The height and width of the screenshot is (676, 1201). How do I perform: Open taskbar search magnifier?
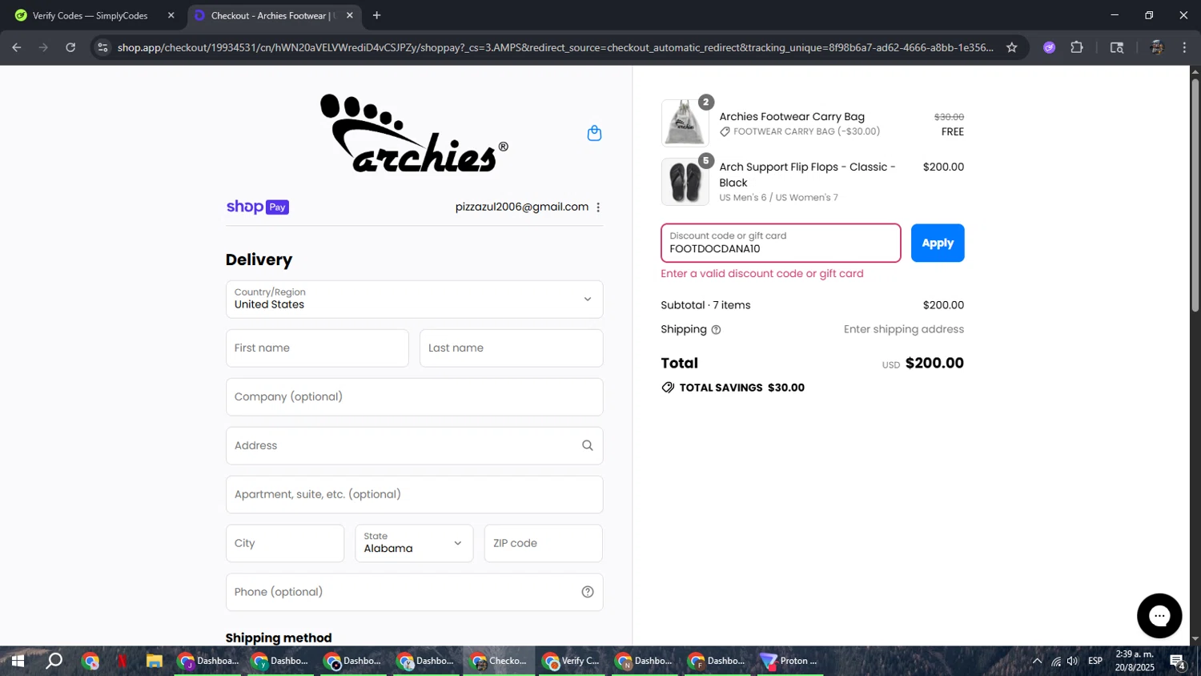[54, 661]
